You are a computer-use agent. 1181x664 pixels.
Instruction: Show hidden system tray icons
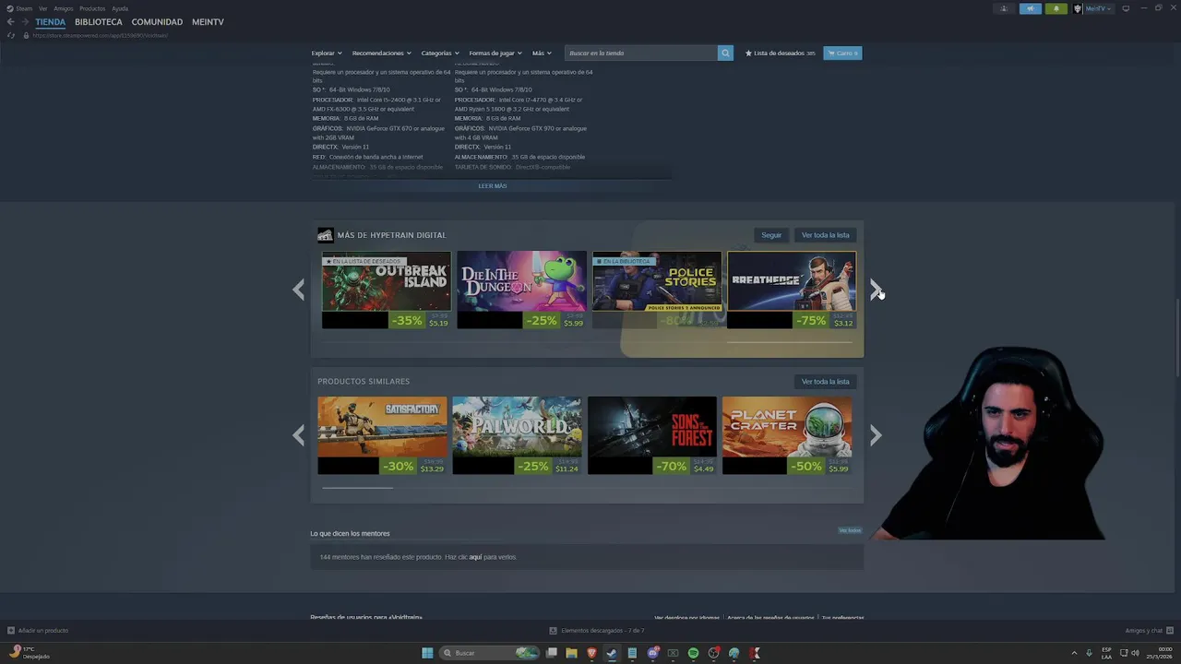1074,653
